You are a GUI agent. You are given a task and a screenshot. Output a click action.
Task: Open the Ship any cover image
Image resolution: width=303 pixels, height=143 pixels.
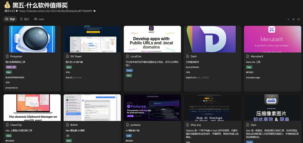212,108
